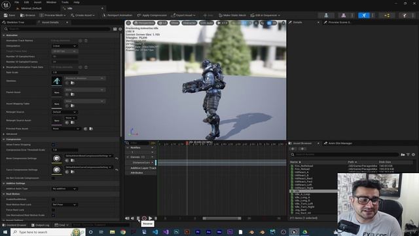Open Output Log at bottom bar
The width and height of the screenshot is (419, 236).
40,226
